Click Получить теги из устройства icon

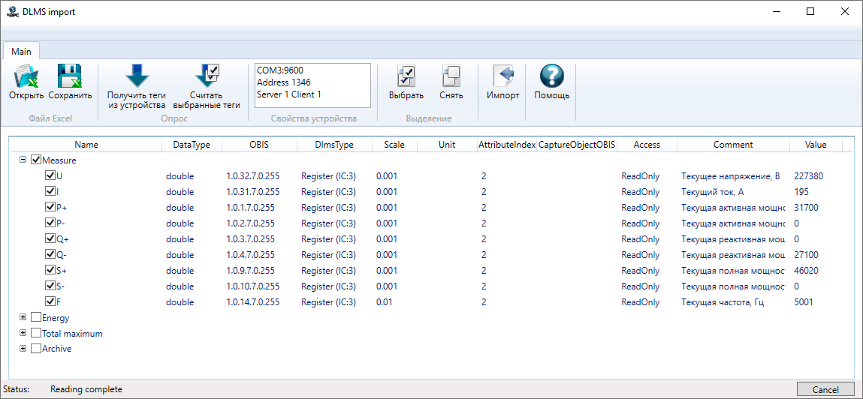[137, 76]
